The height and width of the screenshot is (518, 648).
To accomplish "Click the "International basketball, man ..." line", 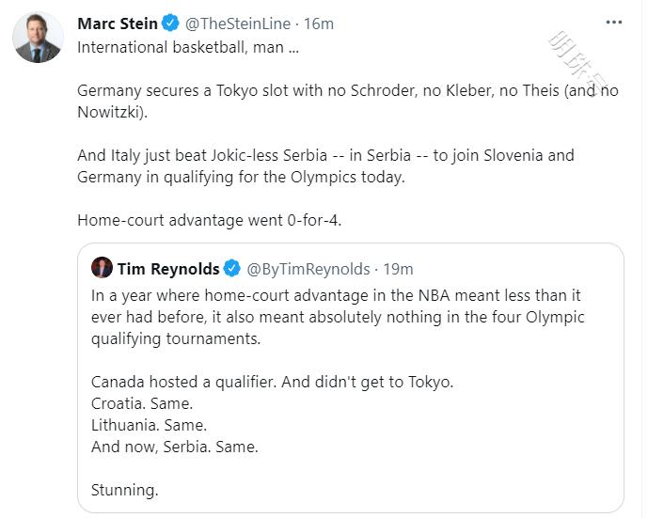I will pyautogui.click(x=188, y=48).
